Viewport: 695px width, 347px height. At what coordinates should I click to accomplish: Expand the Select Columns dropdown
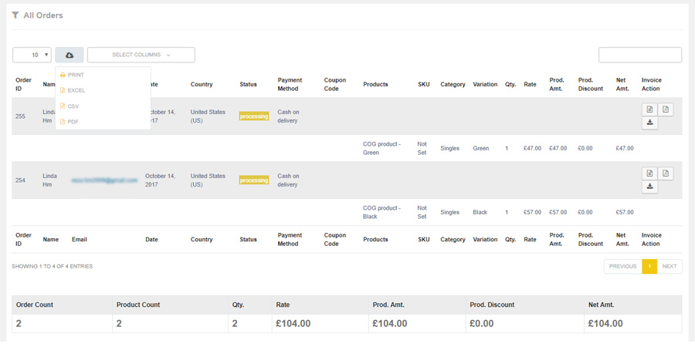(141, 55)
